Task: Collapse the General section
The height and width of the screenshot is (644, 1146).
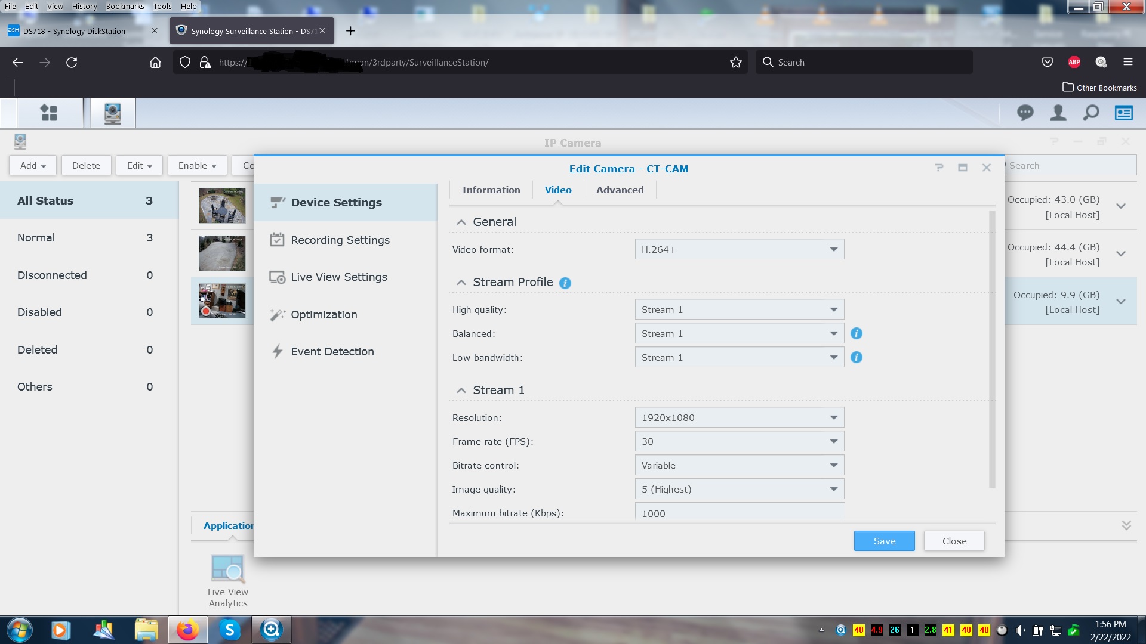Action: 461,222
